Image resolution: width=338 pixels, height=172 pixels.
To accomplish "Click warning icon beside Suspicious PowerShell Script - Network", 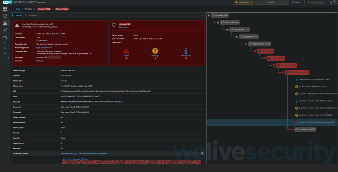I will click(x=296, y=115).
